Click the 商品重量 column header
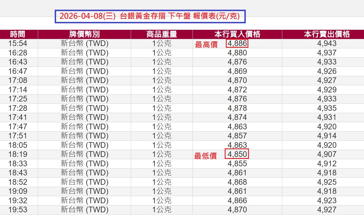Viewport: 364px width, 220px height. pos(162,34)
